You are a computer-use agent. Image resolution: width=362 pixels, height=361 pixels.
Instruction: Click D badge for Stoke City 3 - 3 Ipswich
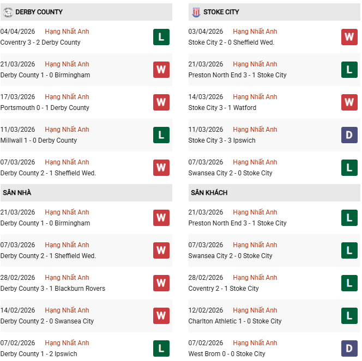pyautogui.click(x=349, y=135)
